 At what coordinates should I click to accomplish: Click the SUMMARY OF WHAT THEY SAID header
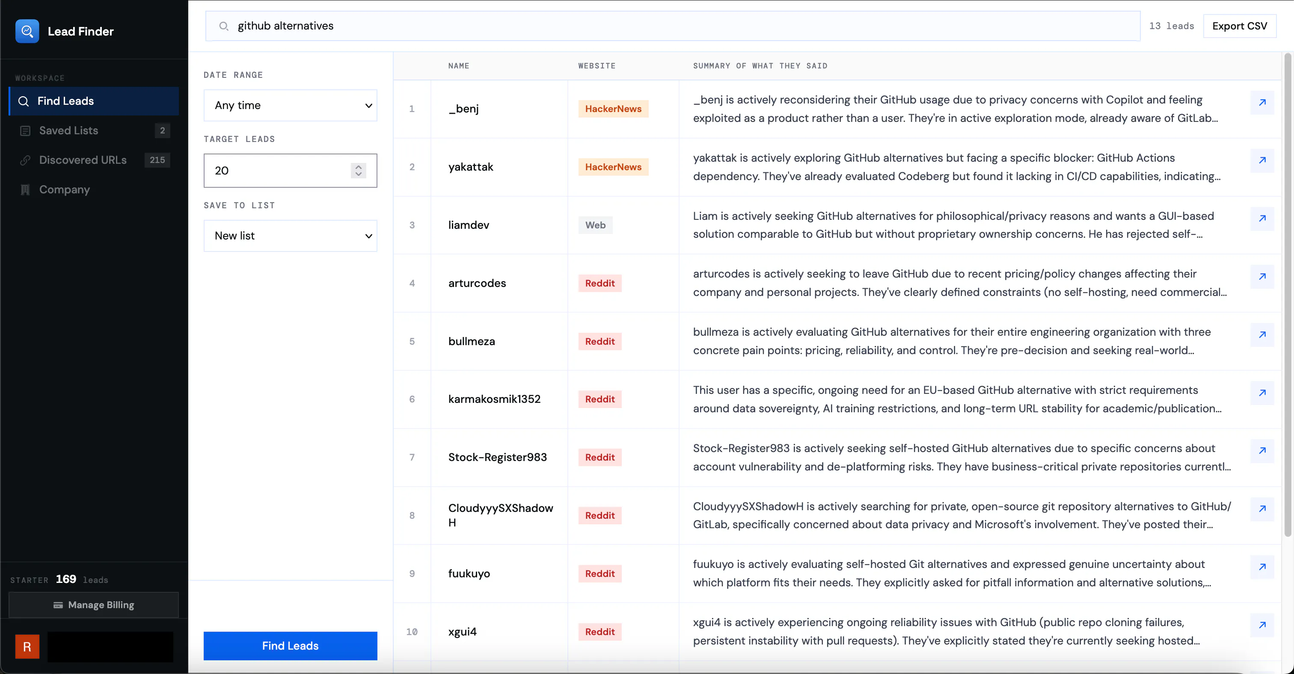pyautogui.click(x=760, y=66)
